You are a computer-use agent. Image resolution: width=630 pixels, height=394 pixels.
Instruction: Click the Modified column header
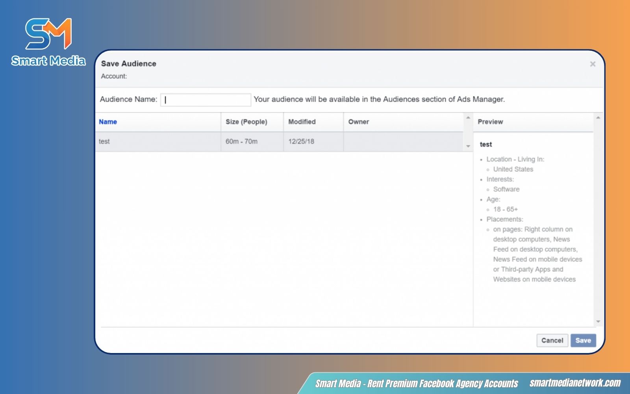[302, 122]
